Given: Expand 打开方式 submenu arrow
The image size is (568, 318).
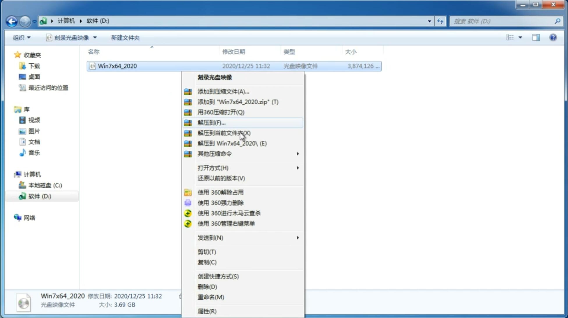Looking at the screenshot, I should (x=298, y=168).
